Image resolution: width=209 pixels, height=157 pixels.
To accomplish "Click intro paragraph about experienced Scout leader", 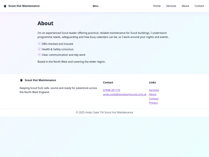I will click(103, 35).
